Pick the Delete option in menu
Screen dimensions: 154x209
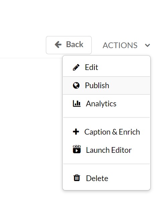click(x=106, y=178)
